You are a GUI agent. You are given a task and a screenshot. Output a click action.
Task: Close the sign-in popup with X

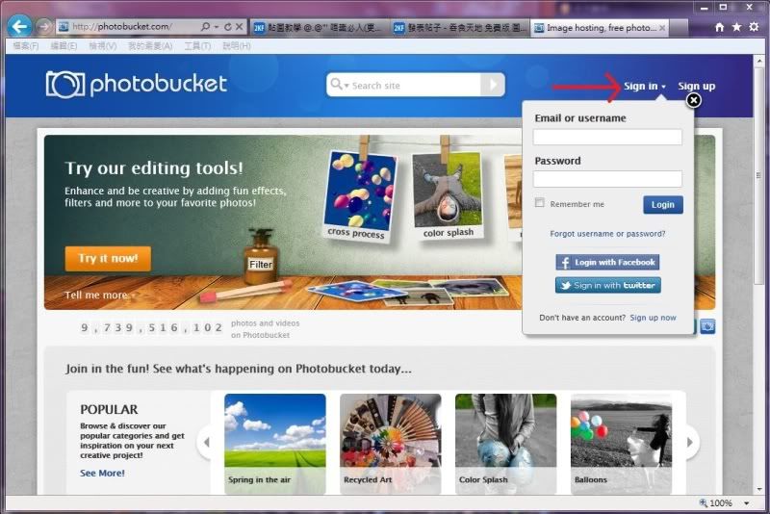[693, 101]
